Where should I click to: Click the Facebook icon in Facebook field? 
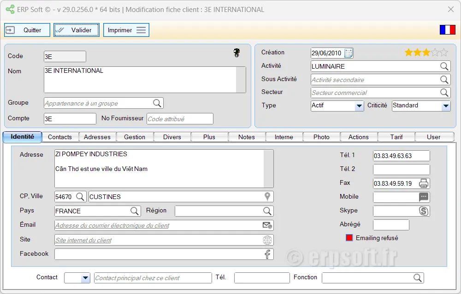pos(267,254)
